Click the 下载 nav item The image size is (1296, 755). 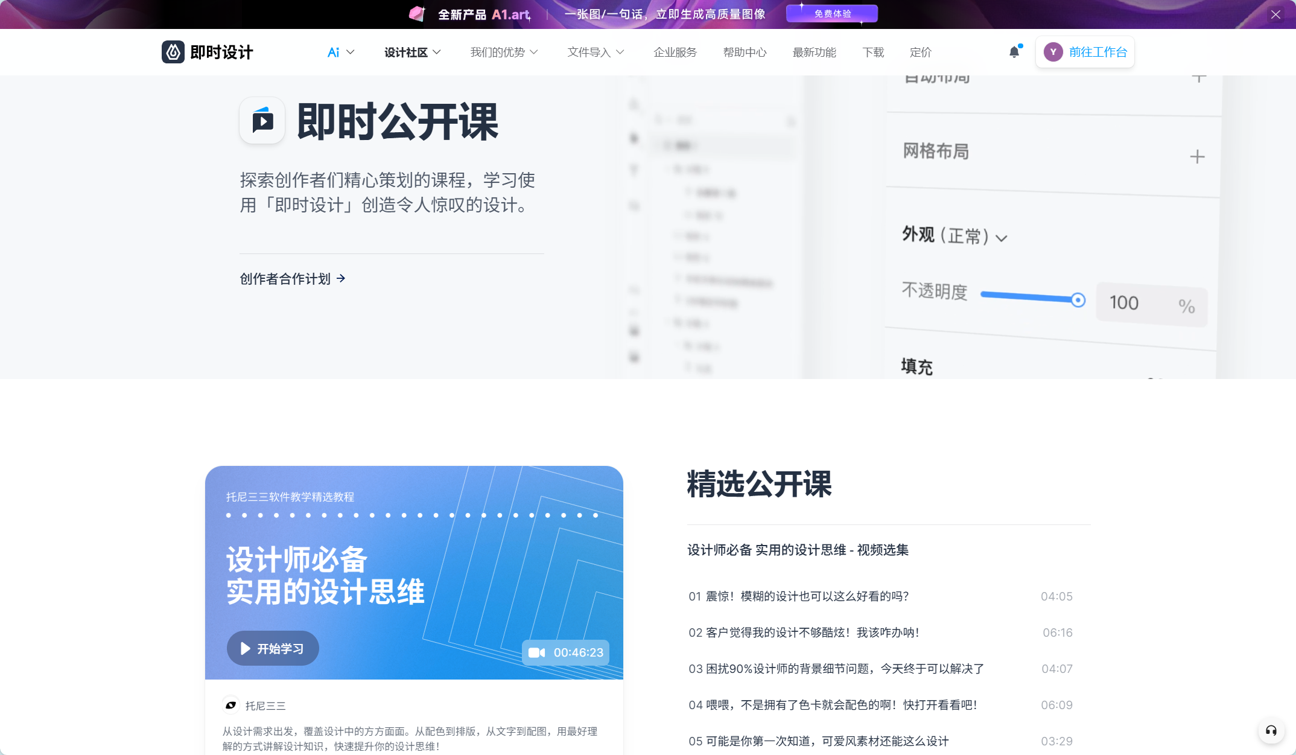(x=873, y=53)
